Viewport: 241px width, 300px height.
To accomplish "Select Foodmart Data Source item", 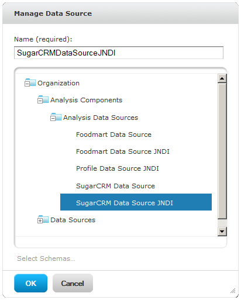I will click(113, 135).
